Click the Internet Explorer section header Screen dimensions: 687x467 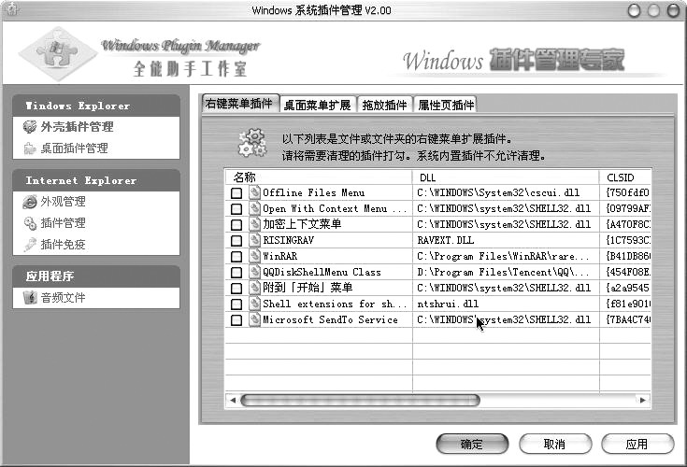[x=96, y=181]
